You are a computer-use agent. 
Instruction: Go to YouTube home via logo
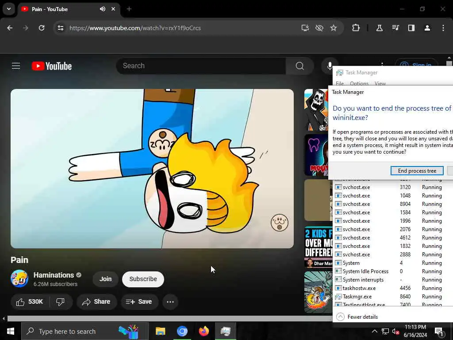click(52, 66)
